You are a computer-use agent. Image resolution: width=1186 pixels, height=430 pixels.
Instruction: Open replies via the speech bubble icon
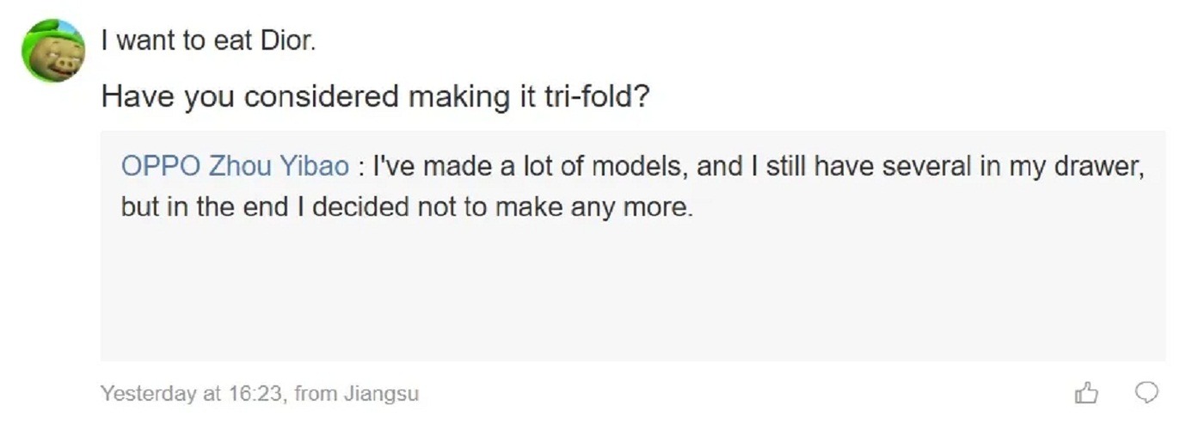(1147, 393)
